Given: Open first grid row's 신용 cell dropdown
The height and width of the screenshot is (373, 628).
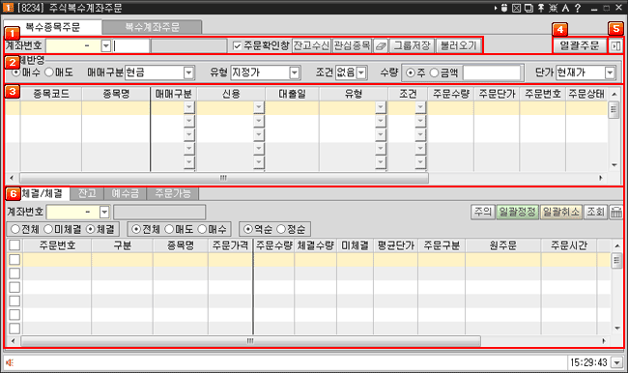Looking at the screenshot, I should click(x=259, y=107).
